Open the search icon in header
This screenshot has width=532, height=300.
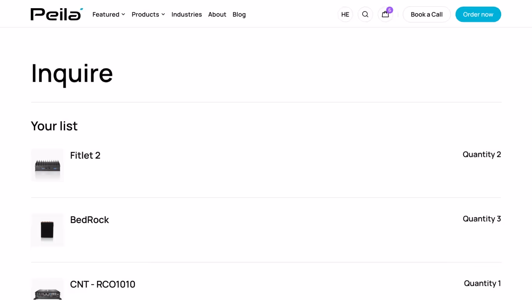[365, 14]
